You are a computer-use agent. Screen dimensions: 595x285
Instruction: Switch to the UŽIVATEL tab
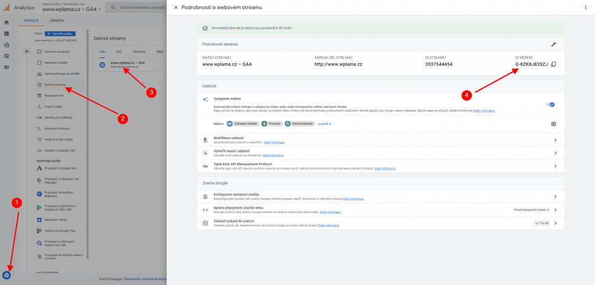click(57, 21)
